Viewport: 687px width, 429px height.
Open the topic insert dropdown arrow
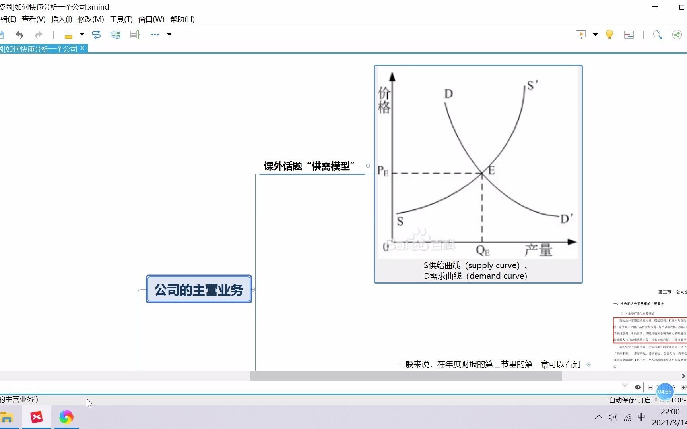point(82,35)
